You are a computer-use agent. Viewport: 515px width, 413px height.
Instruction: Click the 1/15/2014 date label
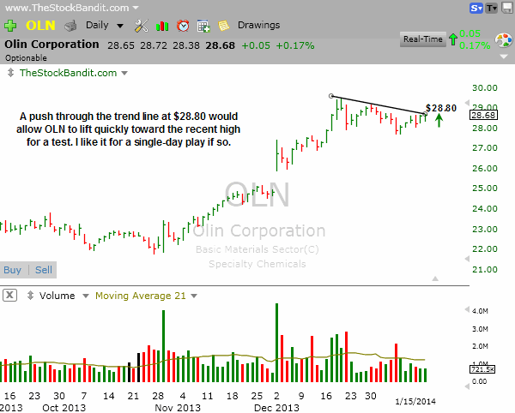415,402
